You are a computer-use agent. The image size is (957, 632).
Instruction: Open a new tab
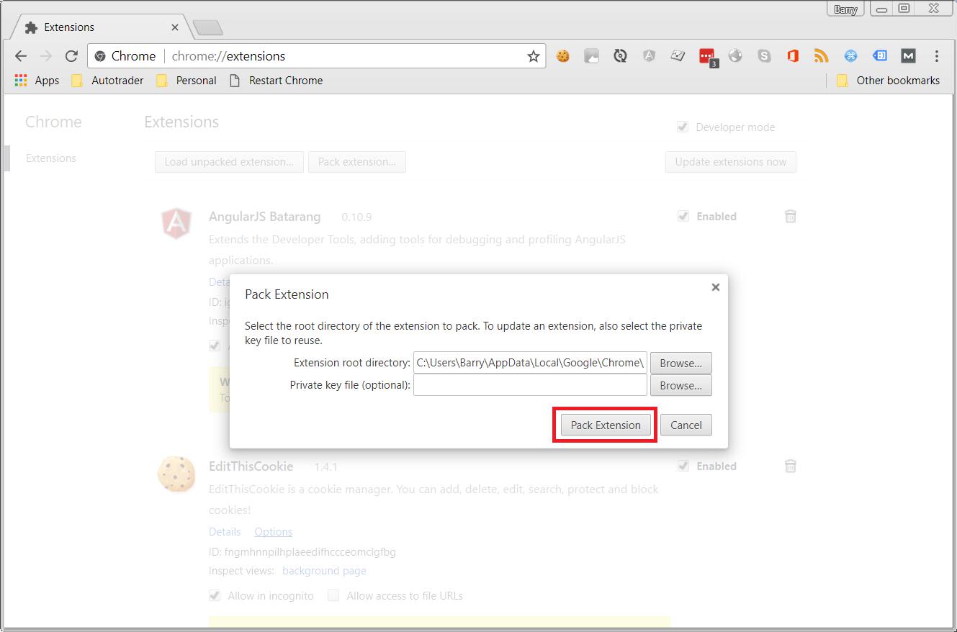point(208,28)
